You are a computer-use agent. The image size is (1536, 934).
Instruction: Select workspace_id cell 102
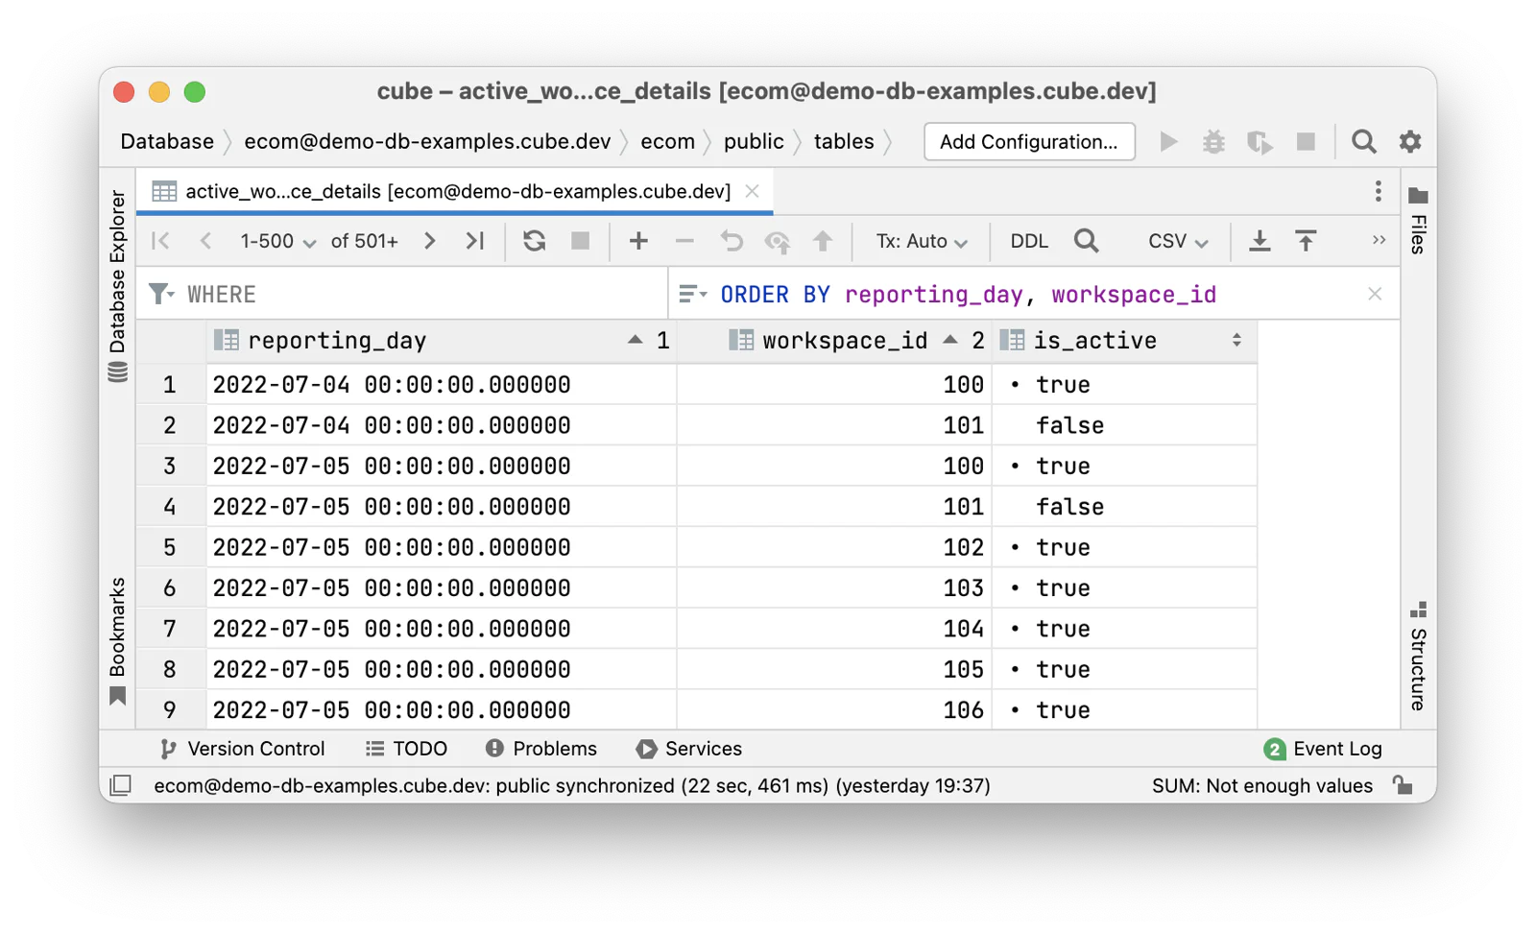tap(834, 547)
